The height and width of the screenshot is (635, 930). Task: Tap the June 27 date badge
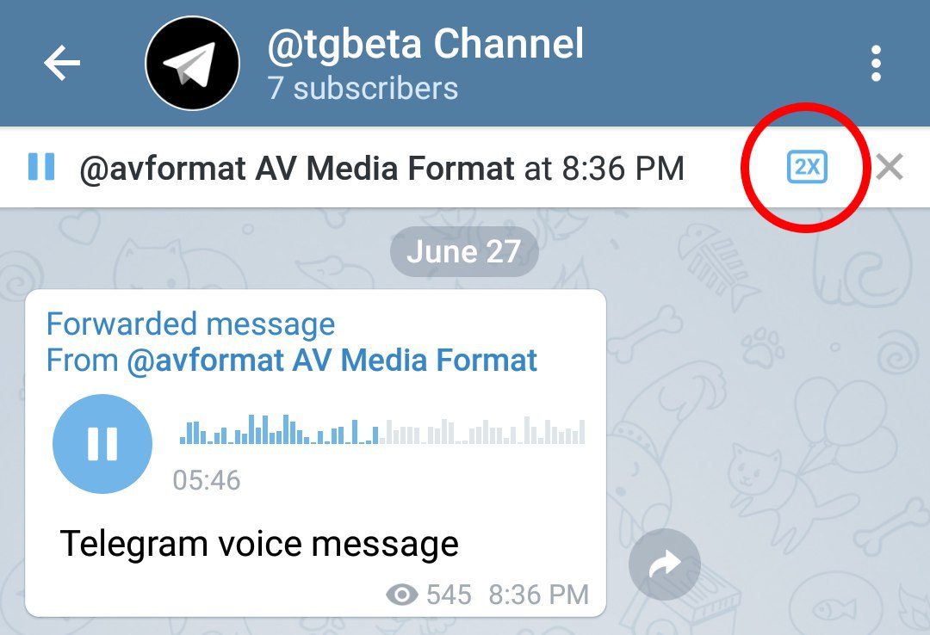coord(464,251)
